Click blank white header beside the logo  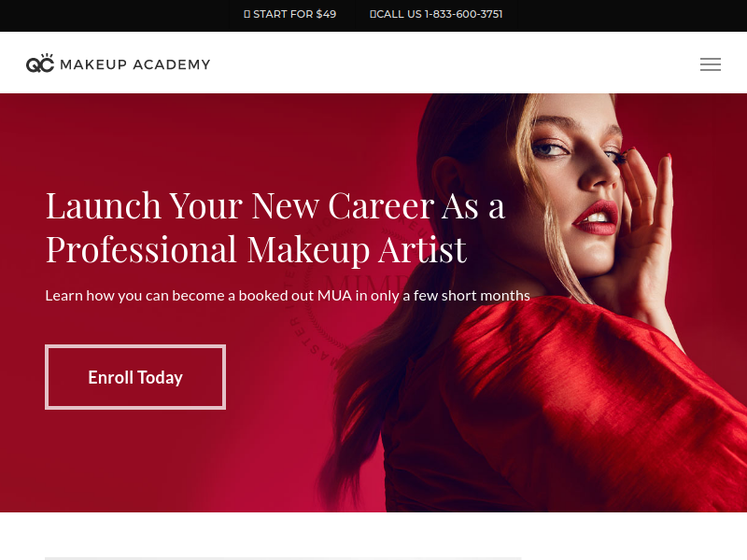point(453,63)
